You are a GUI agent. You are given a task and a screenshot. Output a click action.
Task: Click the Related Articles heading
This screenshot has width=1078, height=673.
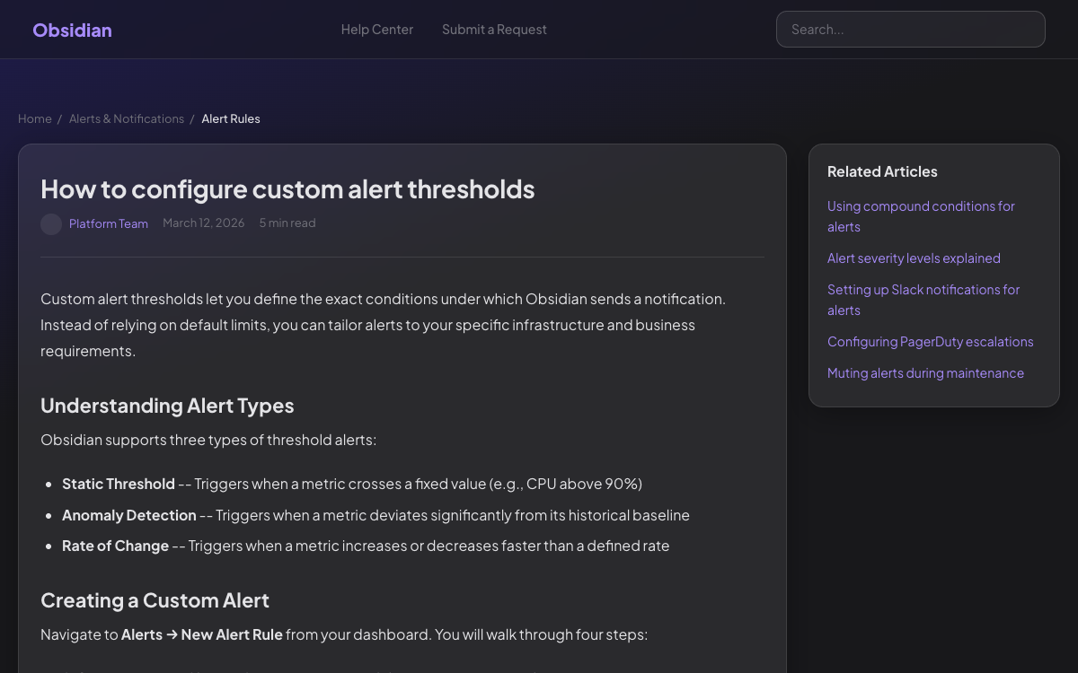882,171
